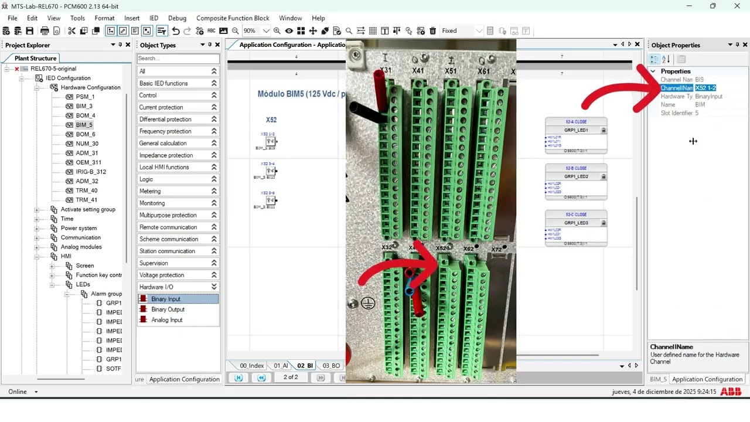Image resolution: width=750 pixels, height=422 pixels.
Task: Click the Redo arrow icon
Action: (187, 31)
